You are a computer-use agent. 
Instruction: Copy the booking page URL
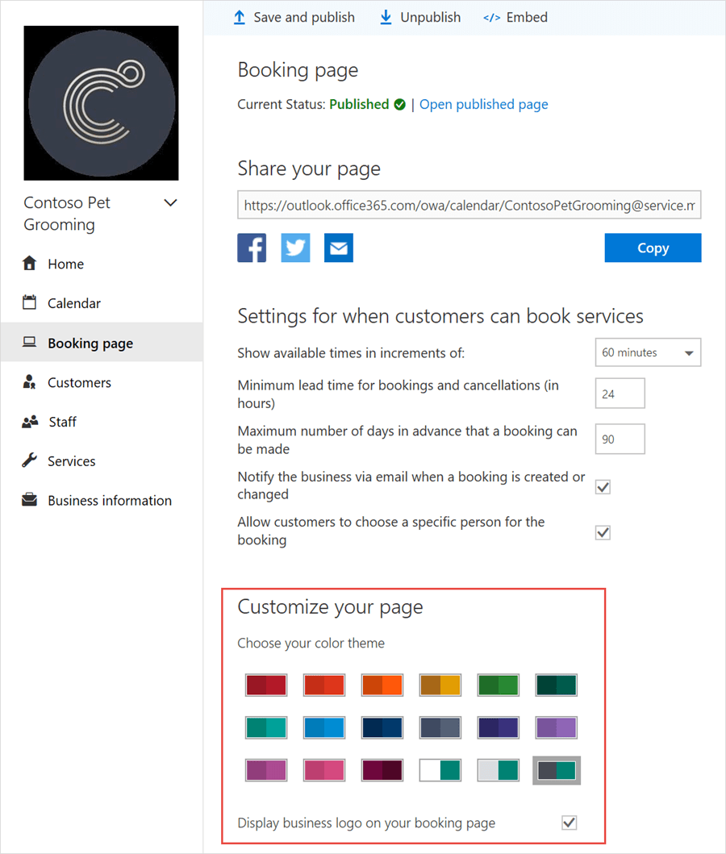point(653,248)
